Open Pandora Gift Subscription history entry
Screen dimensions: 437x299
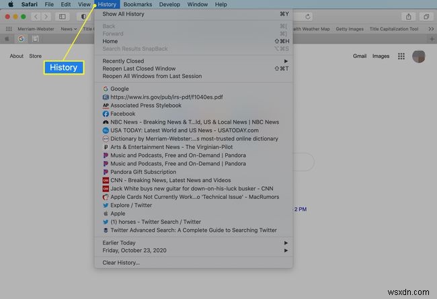tap(194, 172)
